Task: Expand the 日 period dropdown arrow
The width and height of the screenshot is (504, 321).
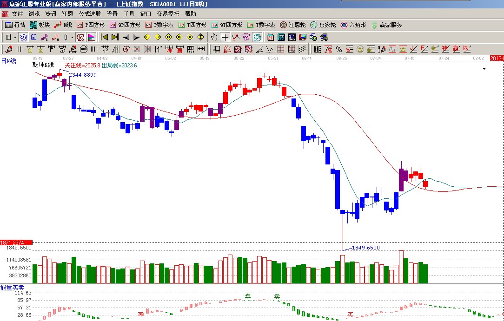Action: tap(15, 37)
